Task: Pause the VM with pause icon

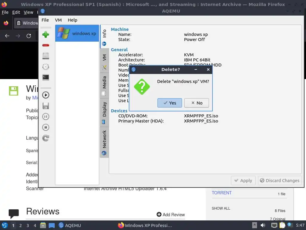Action: point(46,116)
